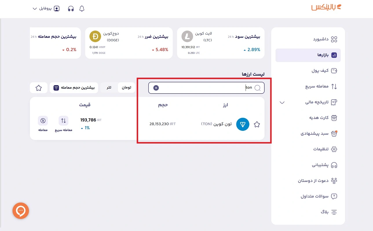Click the پشتیبانی support headset icon
The width and height of the screenshot is (373, 231).
tap(334, 165)
